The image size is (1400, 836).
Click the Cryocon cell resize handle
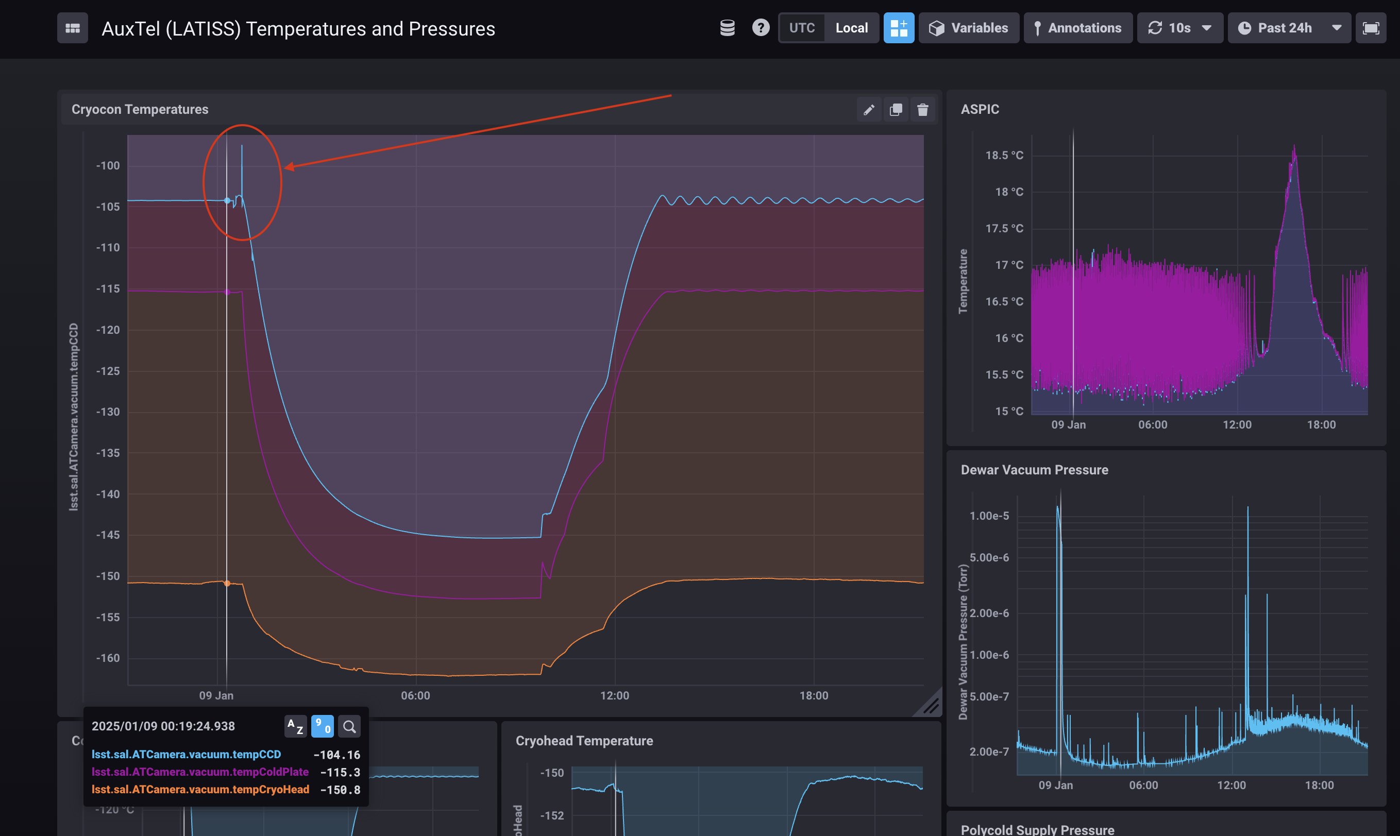(x=931, y=705)
